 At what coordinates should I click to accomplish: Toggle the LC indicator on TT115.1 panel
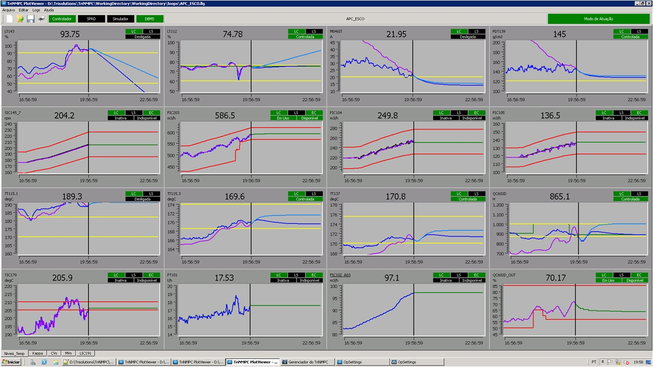134,194
